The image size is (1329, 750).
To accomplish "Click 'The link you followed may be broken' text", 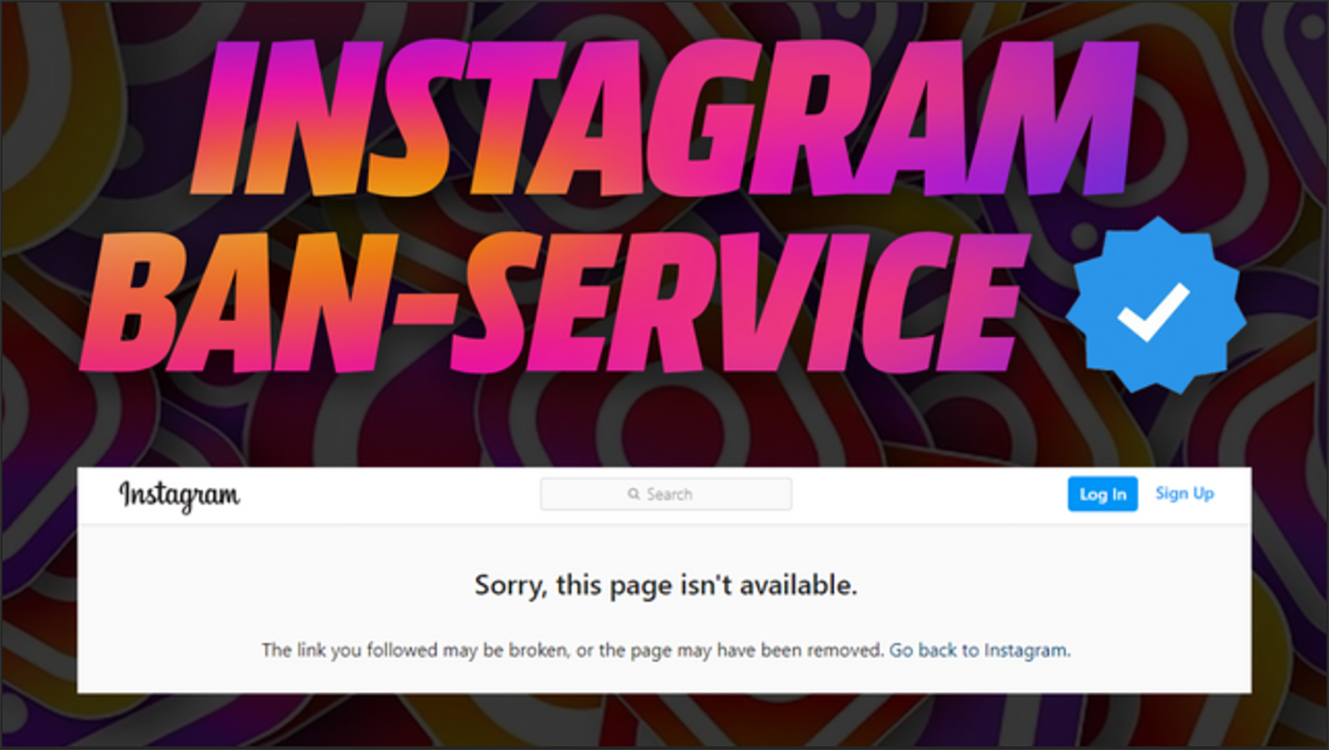I will pyautogui.click(x=415, y=650).
